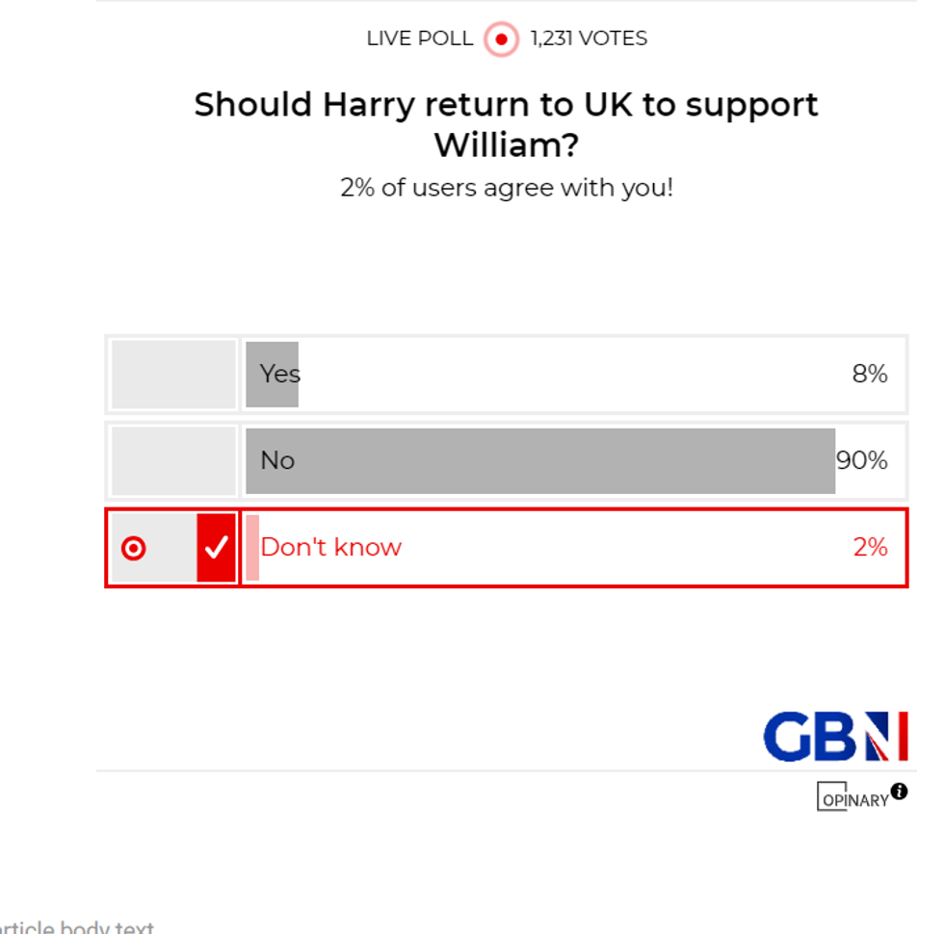Click the 8% result for Yes
The image size is (944, 934).
(869, 374)
